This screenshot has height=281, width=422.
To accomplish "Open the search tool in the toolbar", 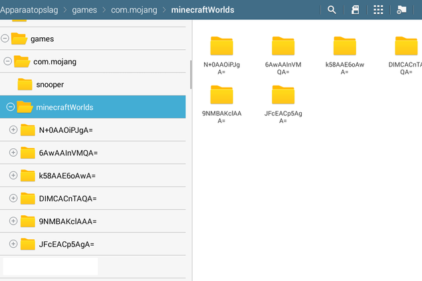I will tap(332, 10).
